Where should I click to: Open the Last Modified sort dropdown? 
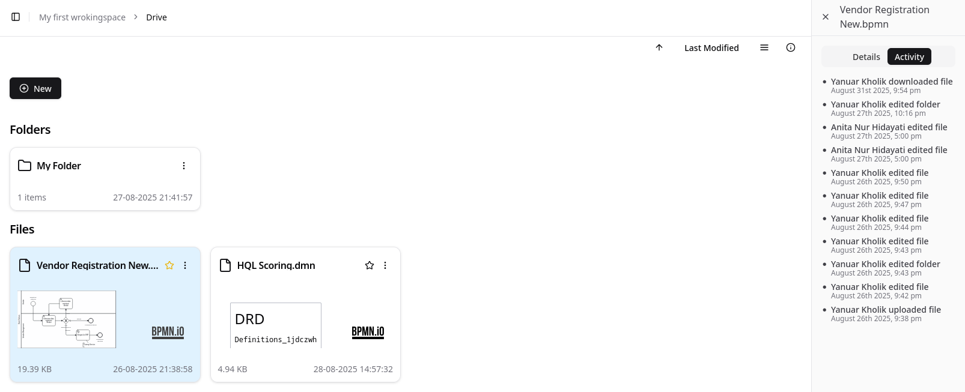click(711, 48)
